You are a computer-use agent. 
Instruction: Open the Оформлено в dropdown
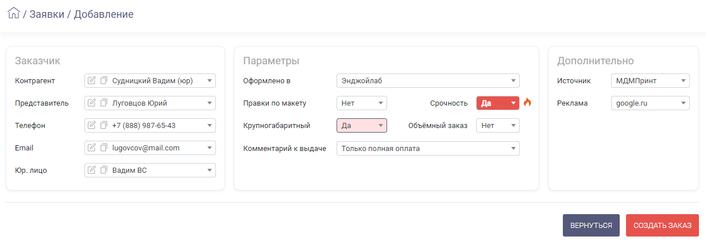(x=428, y=81)
